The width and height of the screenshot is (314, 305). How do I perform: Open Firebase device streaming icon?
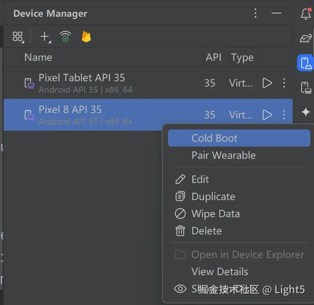[x=86, y=37]
